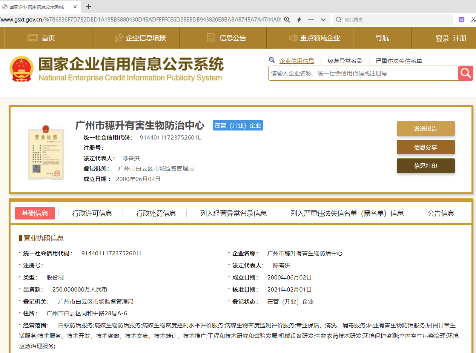Click the 企业名称 value in license info
This screenshot has width=476, height=353.
[x=305, y=253]
